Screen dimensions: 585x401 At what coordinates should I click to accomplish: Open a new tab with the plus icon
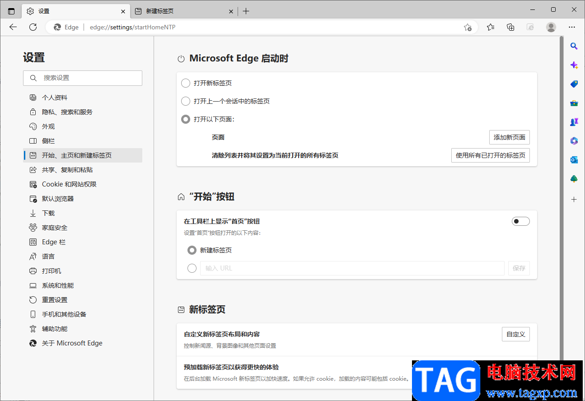click(x=246, y=11)
